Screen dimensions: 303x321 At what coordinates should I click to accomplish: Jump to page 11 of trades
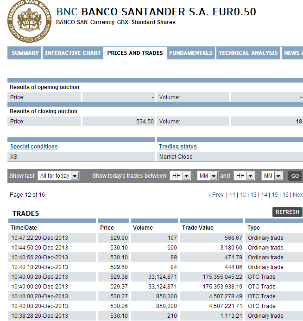(x=232, y=195)
